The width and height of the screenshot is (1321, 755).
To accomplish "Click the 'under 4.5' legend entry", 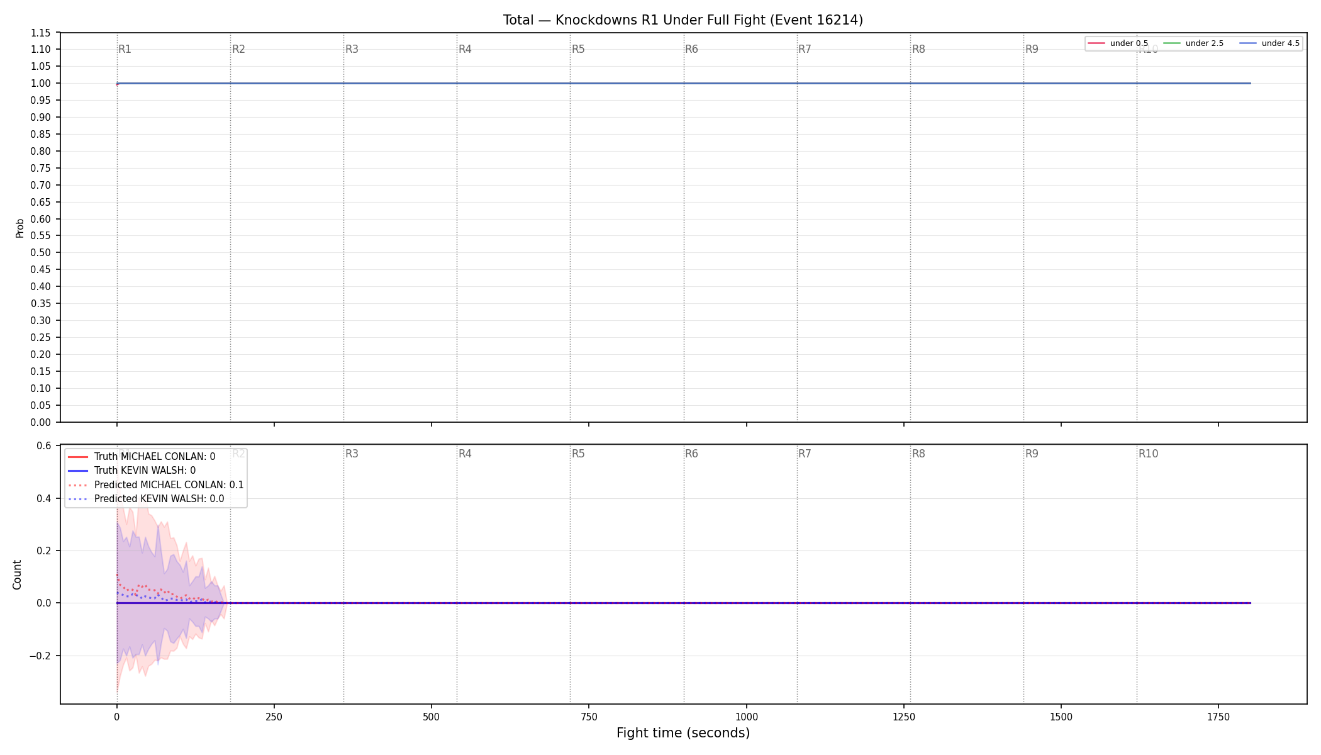I will click(x=1269, y=43).
